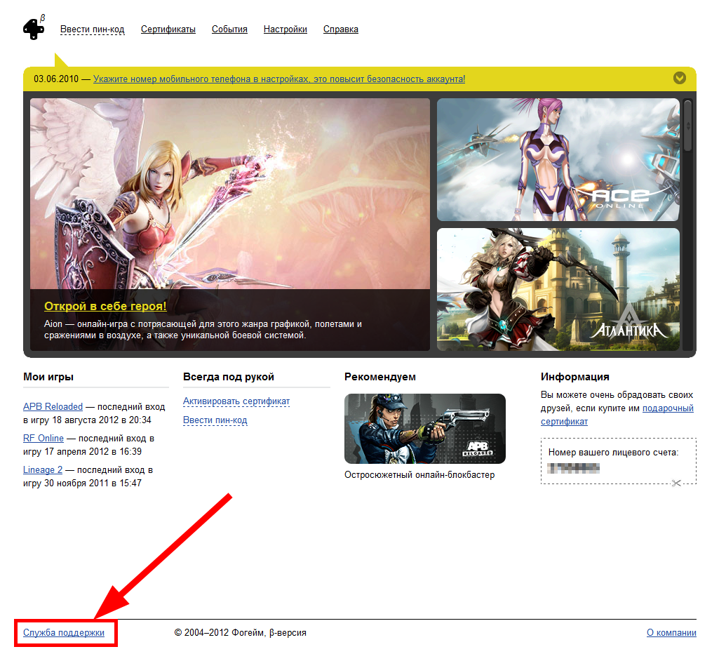
Task: Open the Атлантика game banner
Action: pos(558,289)
